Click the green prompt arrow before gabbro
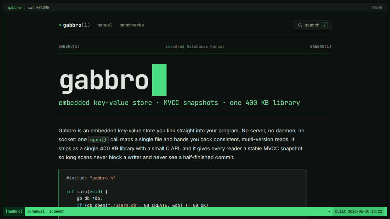This screenshot has height=219, width=390. click(60, 25)
